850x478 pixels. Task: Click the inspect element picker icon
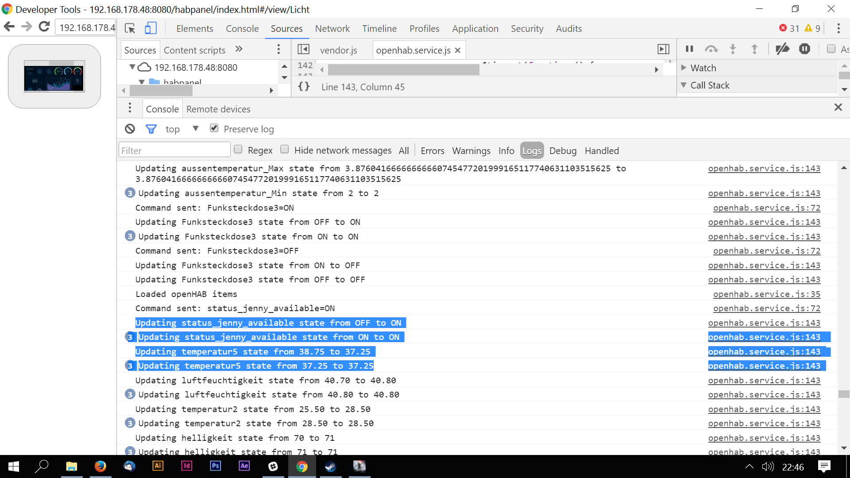pyautogui.click(x=130, y=28)
